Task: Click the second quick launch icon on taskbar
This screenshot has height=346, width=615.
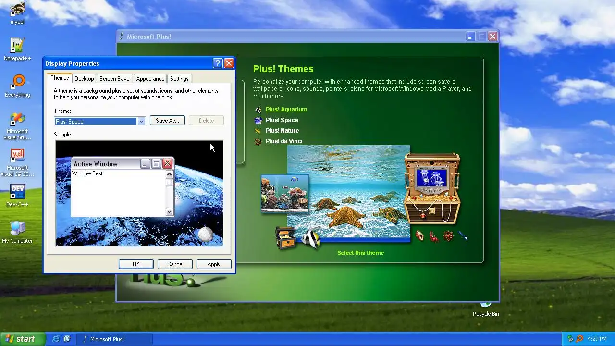Action: click(67, 339)
